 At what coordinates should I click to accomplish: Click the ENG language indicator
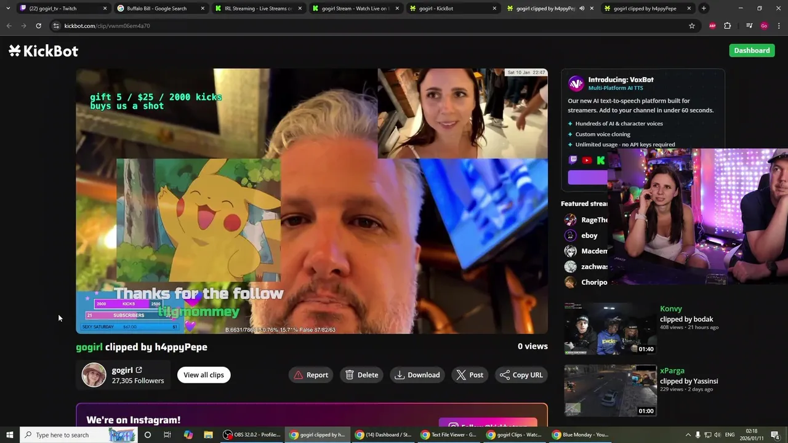pyautogui.click(x=731, y=435)
